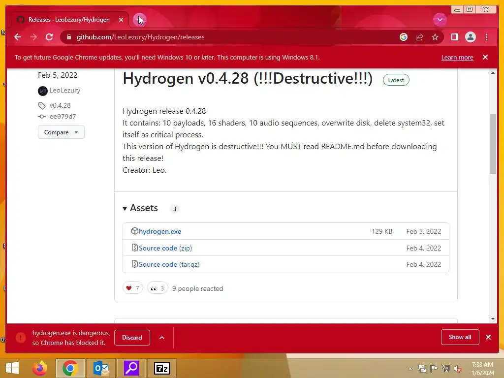Toggle the Chrome side panel
Image resolution: width=504 pixels, height=378 pixels.
[454, 37]
